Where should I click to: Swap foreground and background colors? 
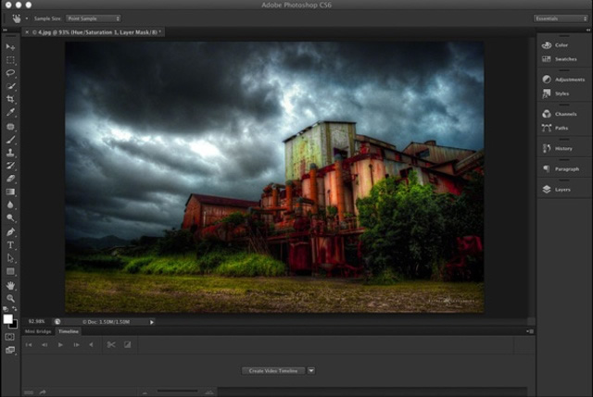click(x=14, y=315)
